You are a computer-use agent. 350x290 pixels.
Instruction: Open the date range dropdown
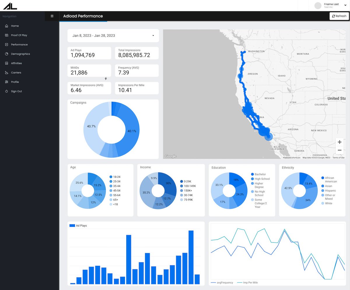click(x=113, y=36)
